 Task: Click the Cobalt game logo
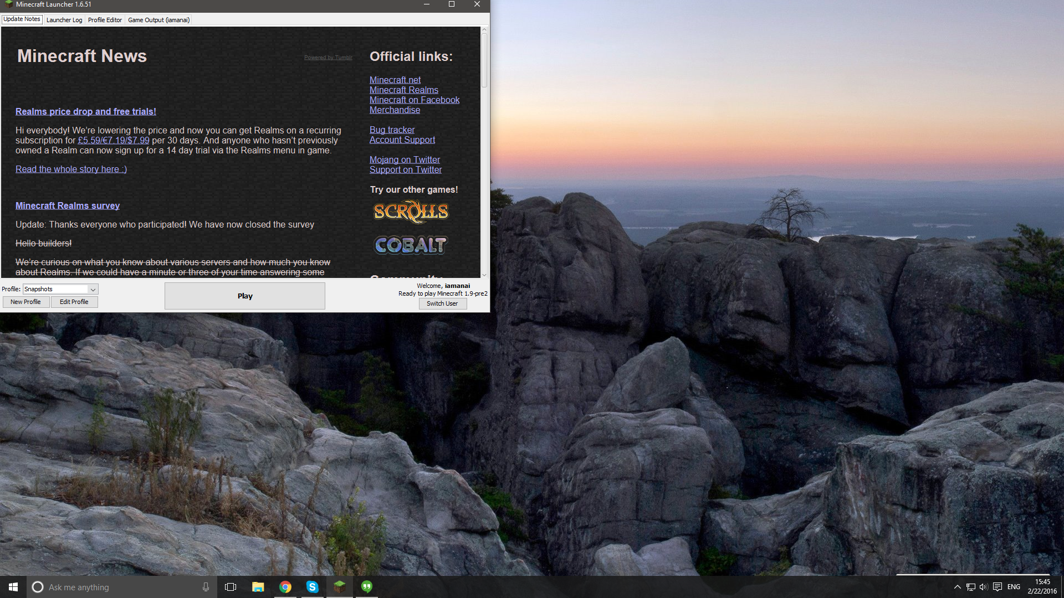point(411,245)
